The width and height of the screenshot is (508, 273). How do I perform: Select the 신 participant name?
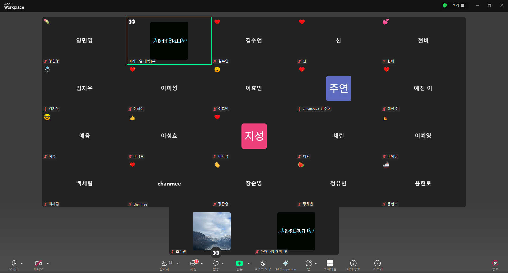[338, 40]
